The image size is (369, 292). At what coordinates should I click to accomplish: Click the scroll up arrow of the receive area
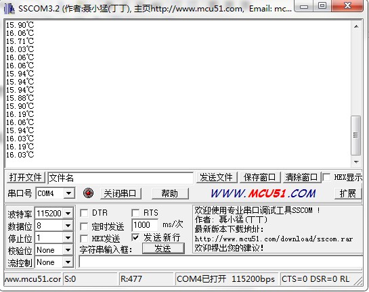pos(356,26)
